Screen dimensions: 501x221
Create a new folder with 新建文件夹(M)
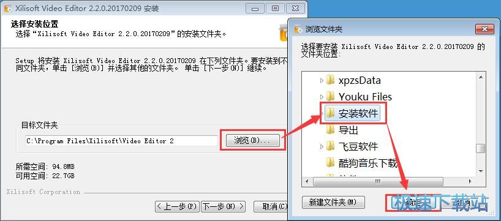tap(333, 202)
